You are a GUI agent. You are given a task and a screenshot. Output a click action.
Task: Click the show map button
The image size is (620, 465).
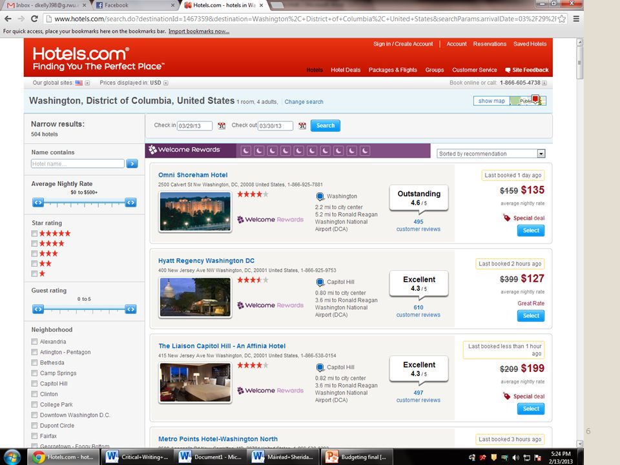491,101
